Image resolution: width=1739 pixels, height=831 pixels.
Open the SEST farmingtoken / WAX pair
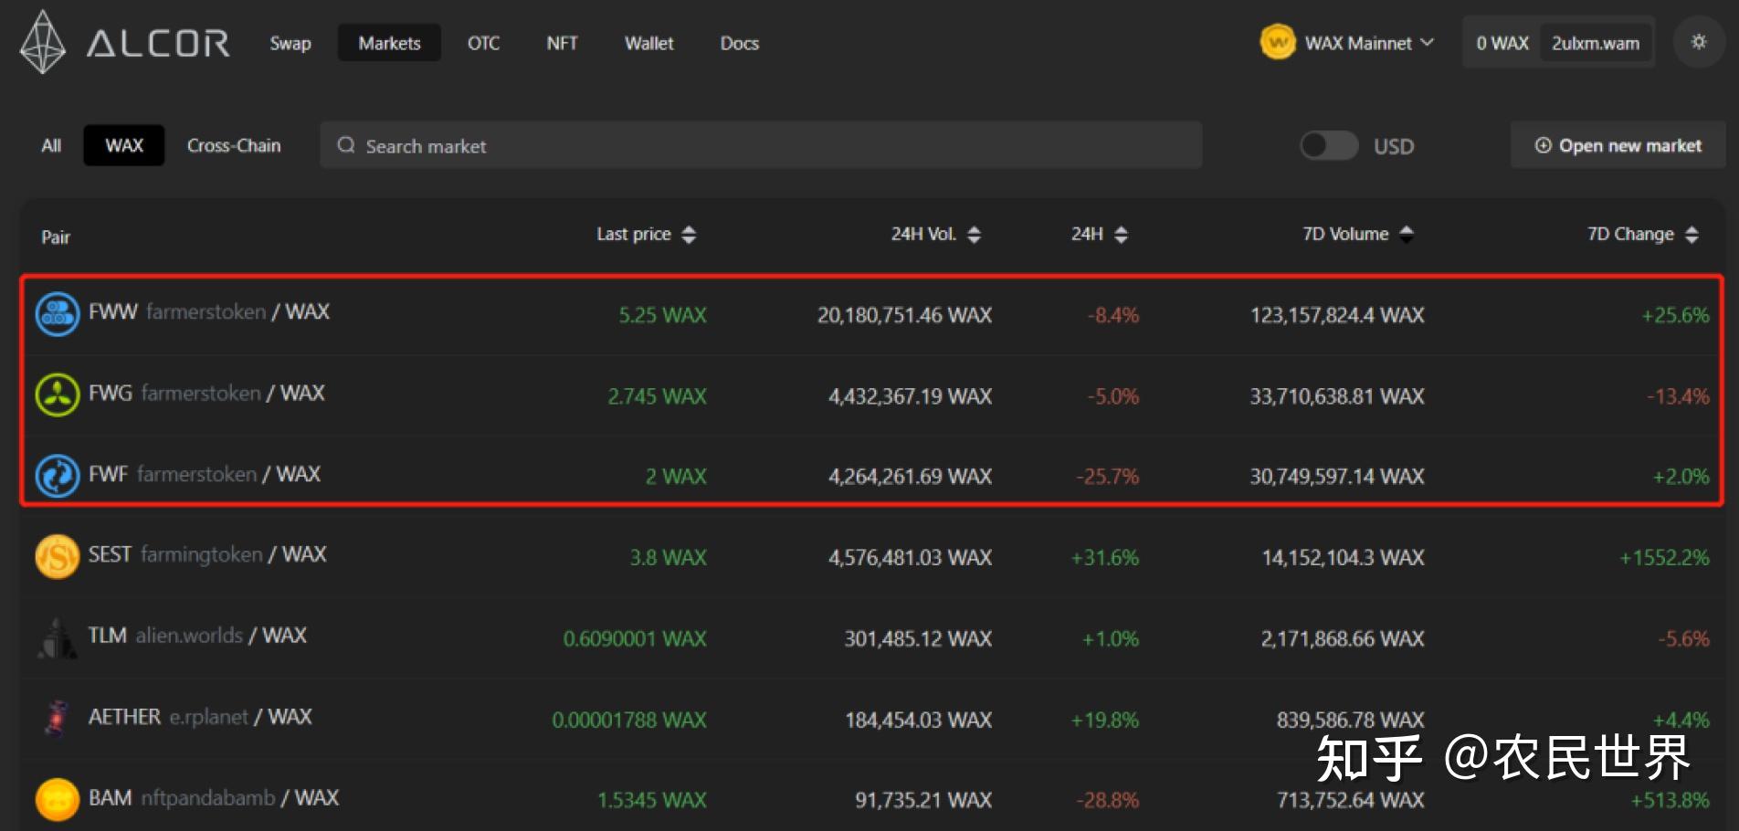pyautogui.click(x=207, y=554)
